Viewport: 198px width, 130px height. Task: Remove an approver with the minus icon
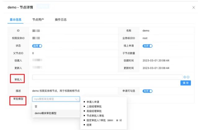pos(188,77)
